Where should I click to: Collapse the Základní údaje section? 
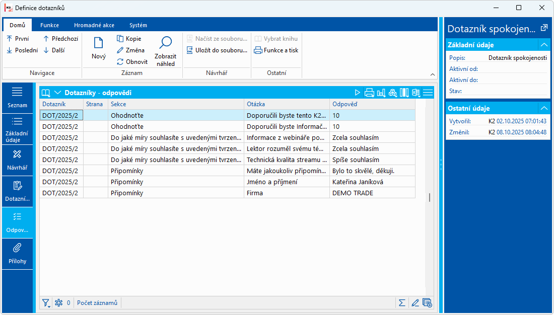[544, 45]
